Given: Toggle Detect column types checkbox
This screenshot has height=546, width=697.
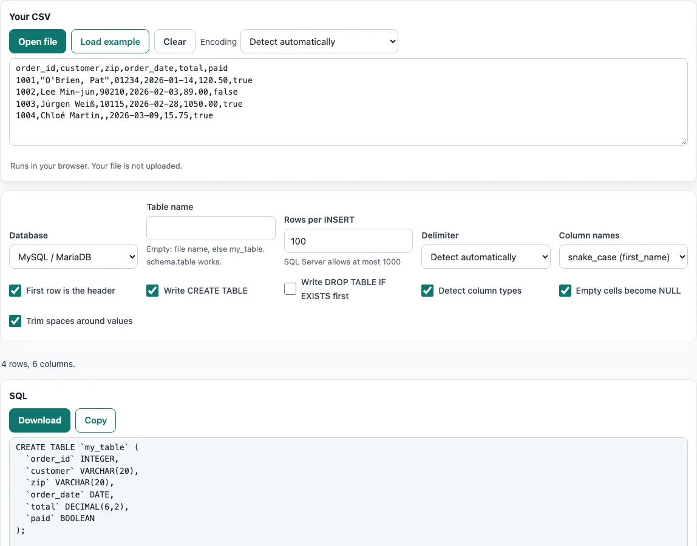Looking at the screenshot, I should (427, 291).
